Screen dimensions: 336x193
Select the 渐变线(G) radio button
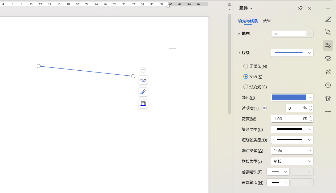(x=246, y=87)
